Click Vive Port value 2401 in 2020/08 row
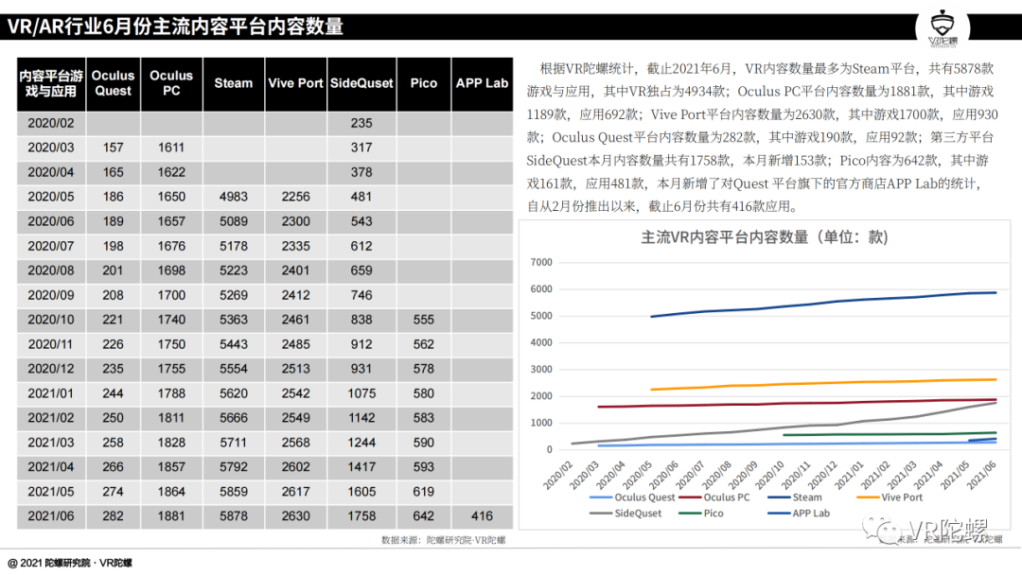Screen dimensions: 1022x575 click(x=296, y=270)
